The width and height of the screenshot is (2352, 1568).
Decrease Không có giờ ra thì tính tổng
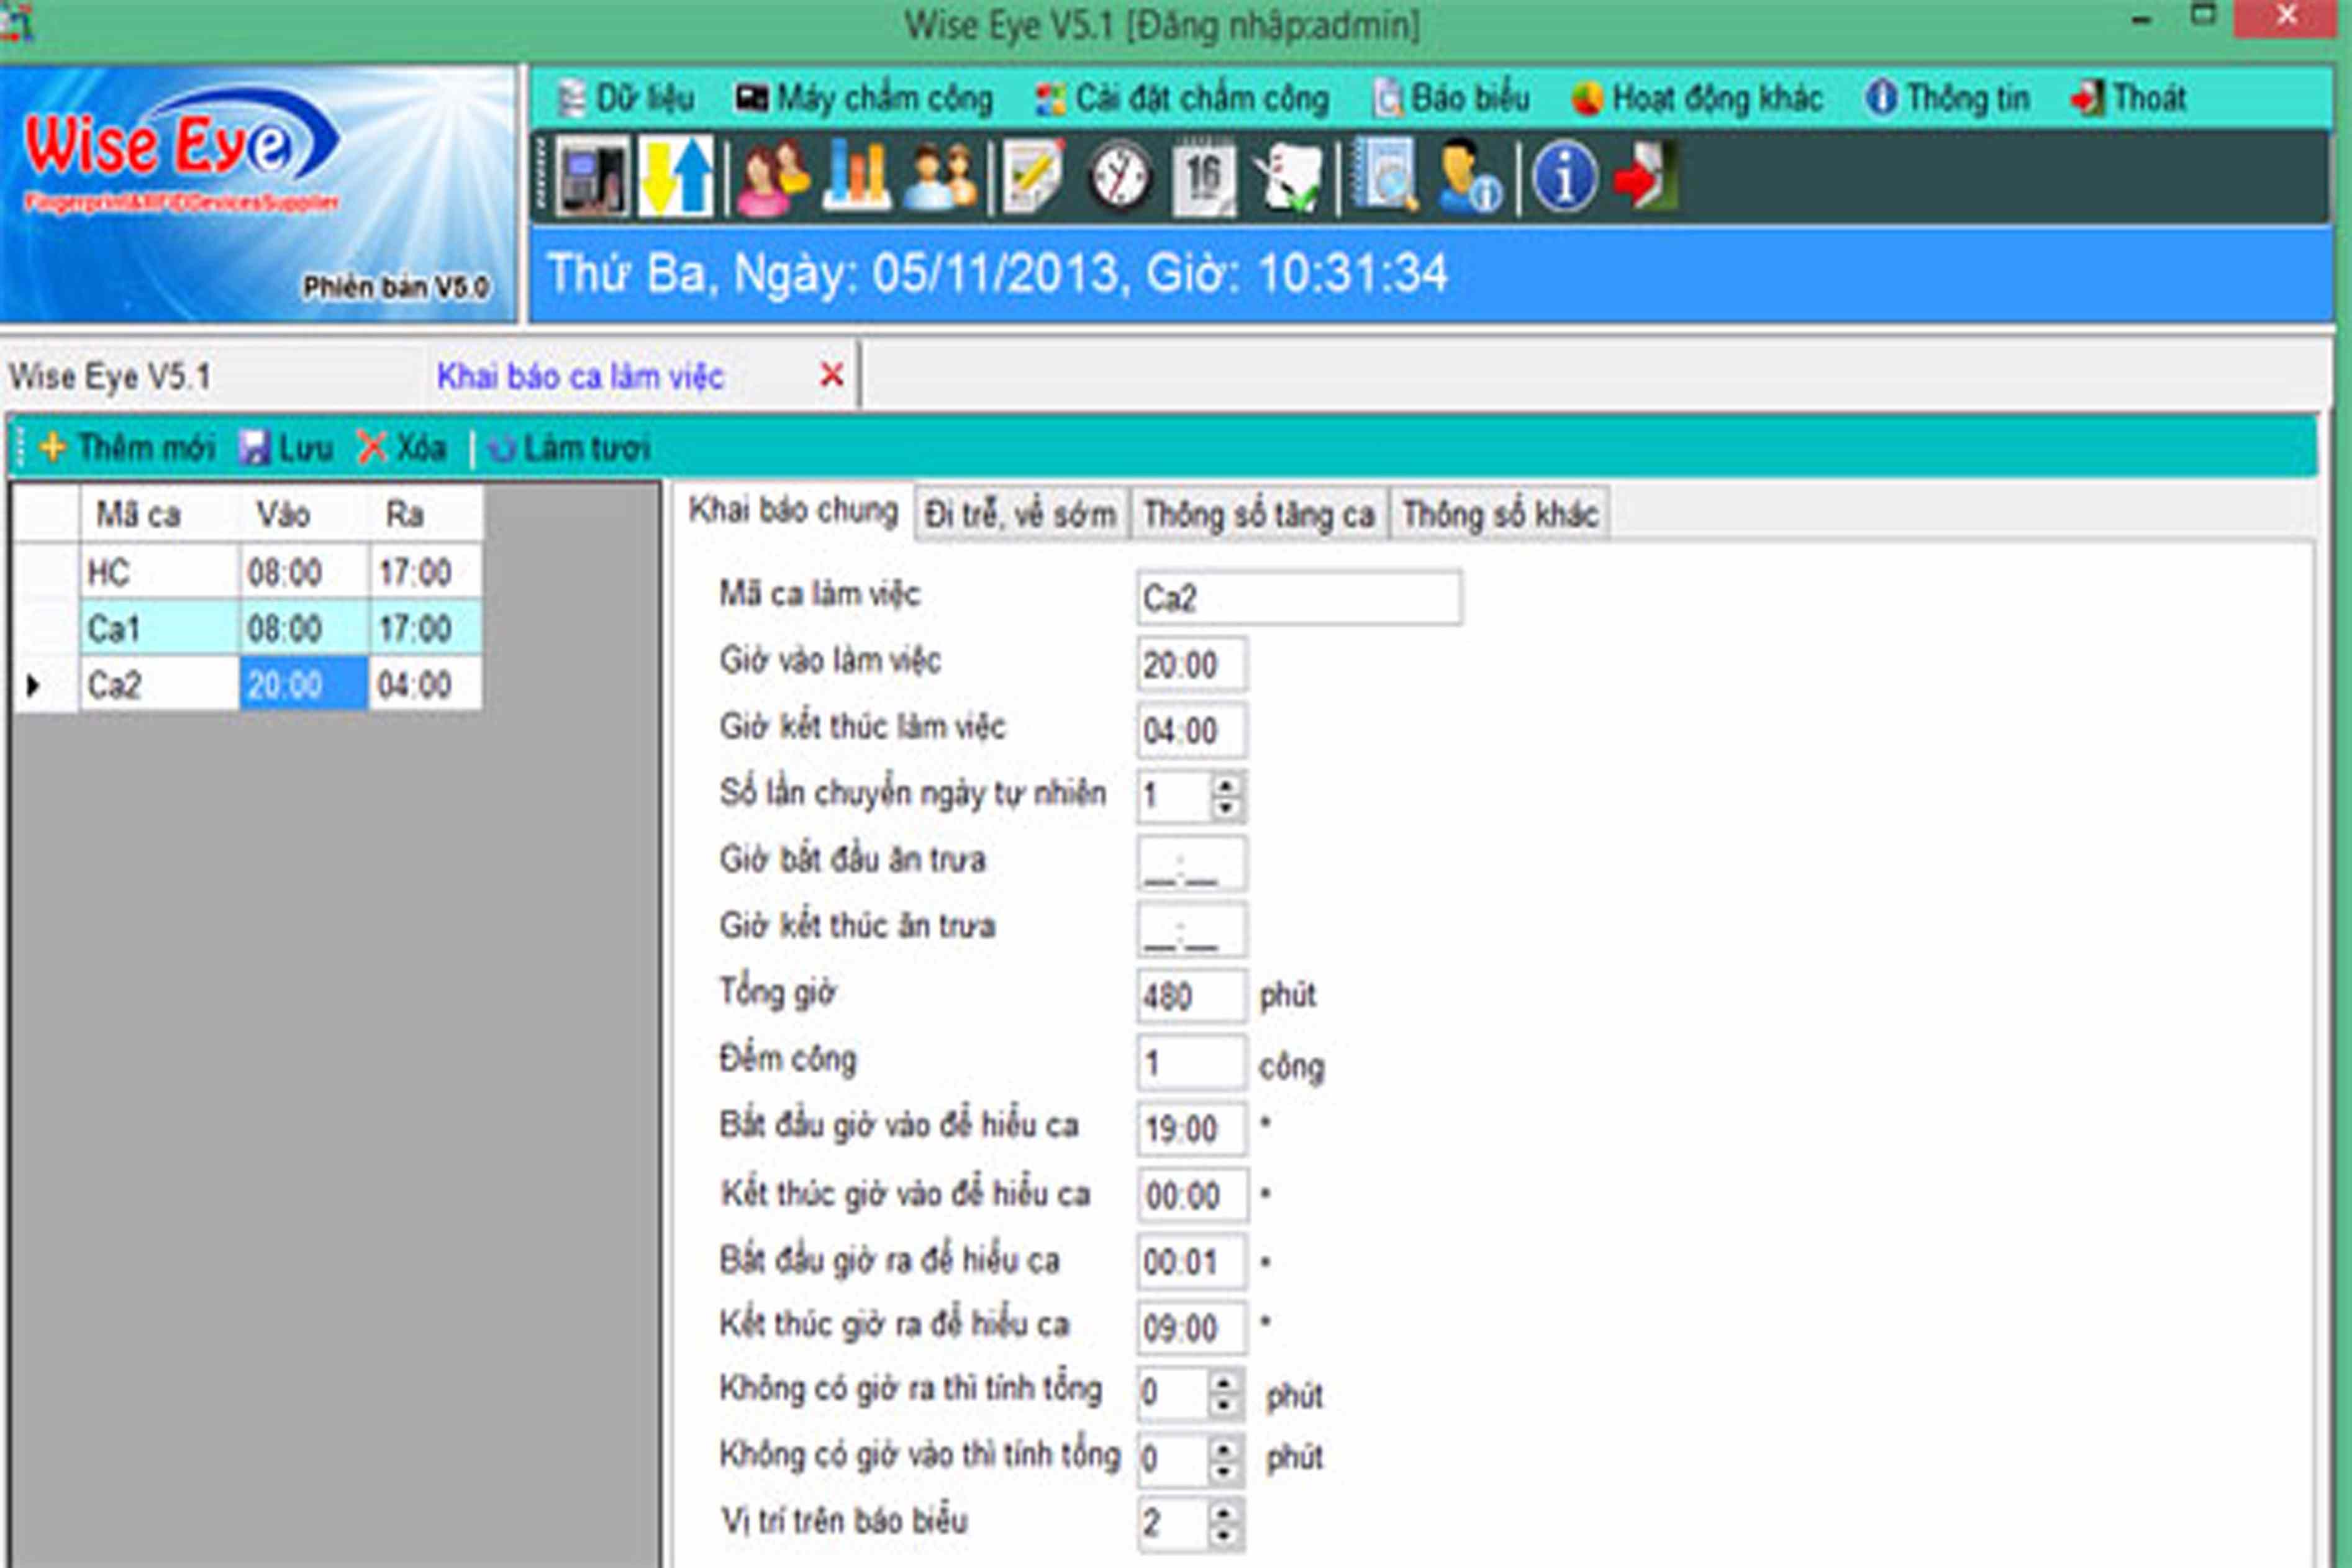[1224, 1406]
